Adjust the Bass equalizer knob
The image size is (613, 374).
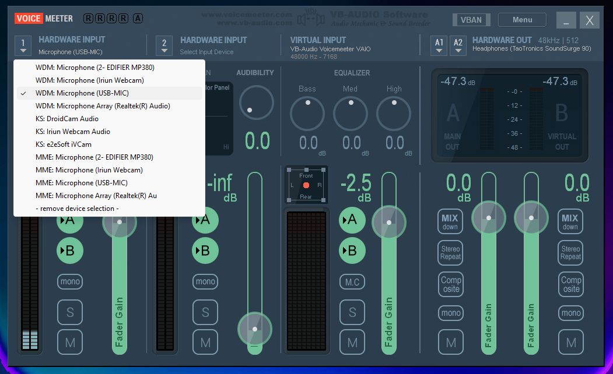click(x=307, y=113)
